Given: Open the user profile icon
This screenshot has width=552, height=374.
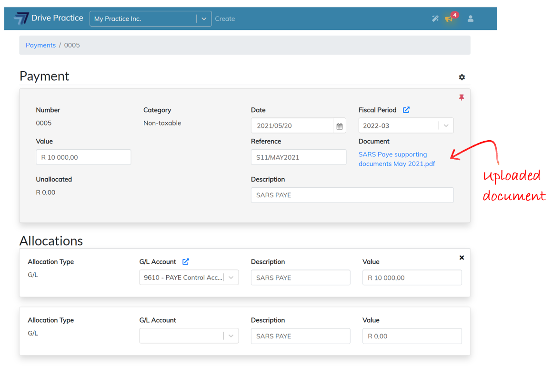Looking at the screenshot, I should click(x=471, y=19).
